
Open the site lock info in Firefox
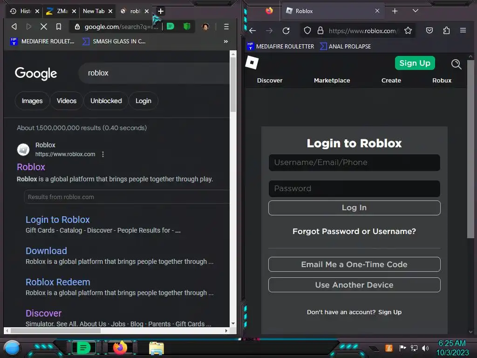(320, 31)
